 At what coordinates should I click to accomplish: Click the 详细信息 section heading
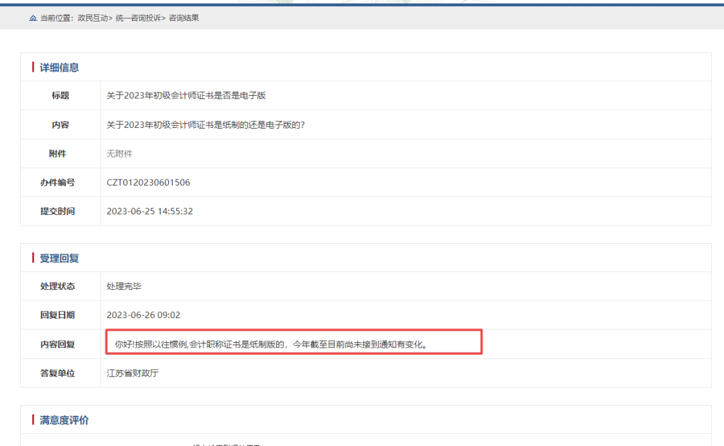(x=59, y=67)
